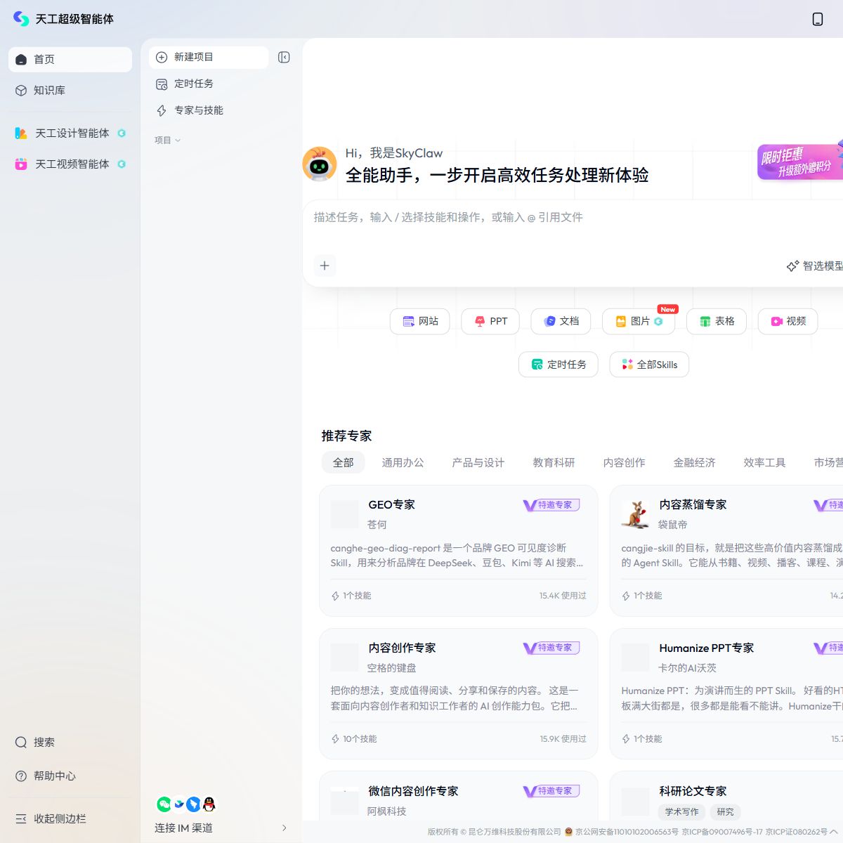843x843 pixels.
Task: Click the SkyClaw robot avatar
Action: pyautogui.click(x=320, y=164)
